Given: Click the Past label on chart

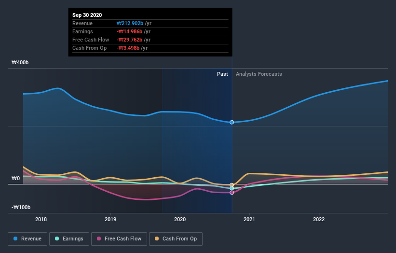Looking at the screenshot, I should (x=222, y=74).
